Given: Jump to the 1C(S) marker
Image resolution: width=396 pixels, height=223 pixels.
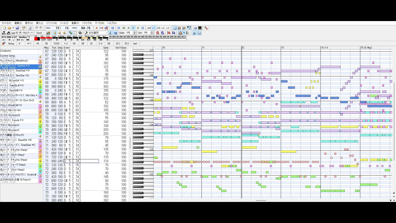Looking at the screenshot, I should coord(57,44).
